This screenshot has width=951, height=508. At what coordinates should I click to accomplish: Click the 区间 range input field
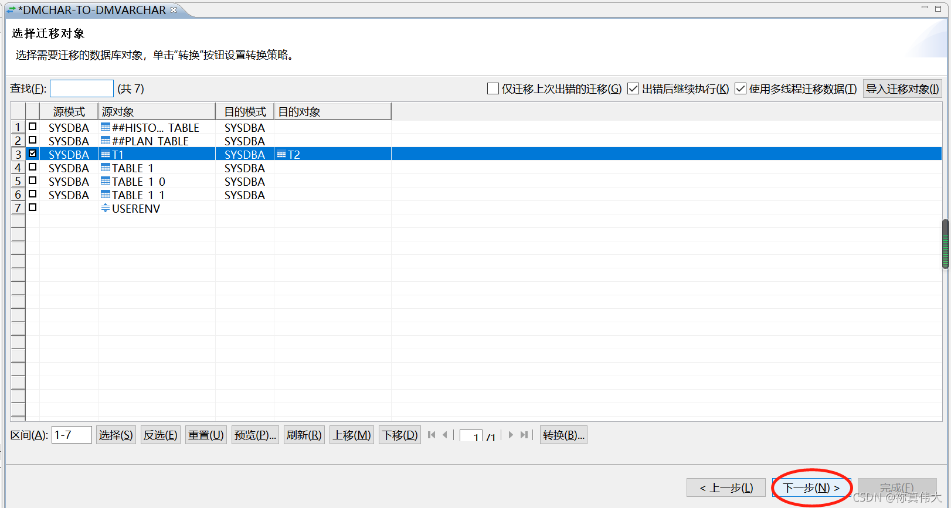(x=72, y=435)
